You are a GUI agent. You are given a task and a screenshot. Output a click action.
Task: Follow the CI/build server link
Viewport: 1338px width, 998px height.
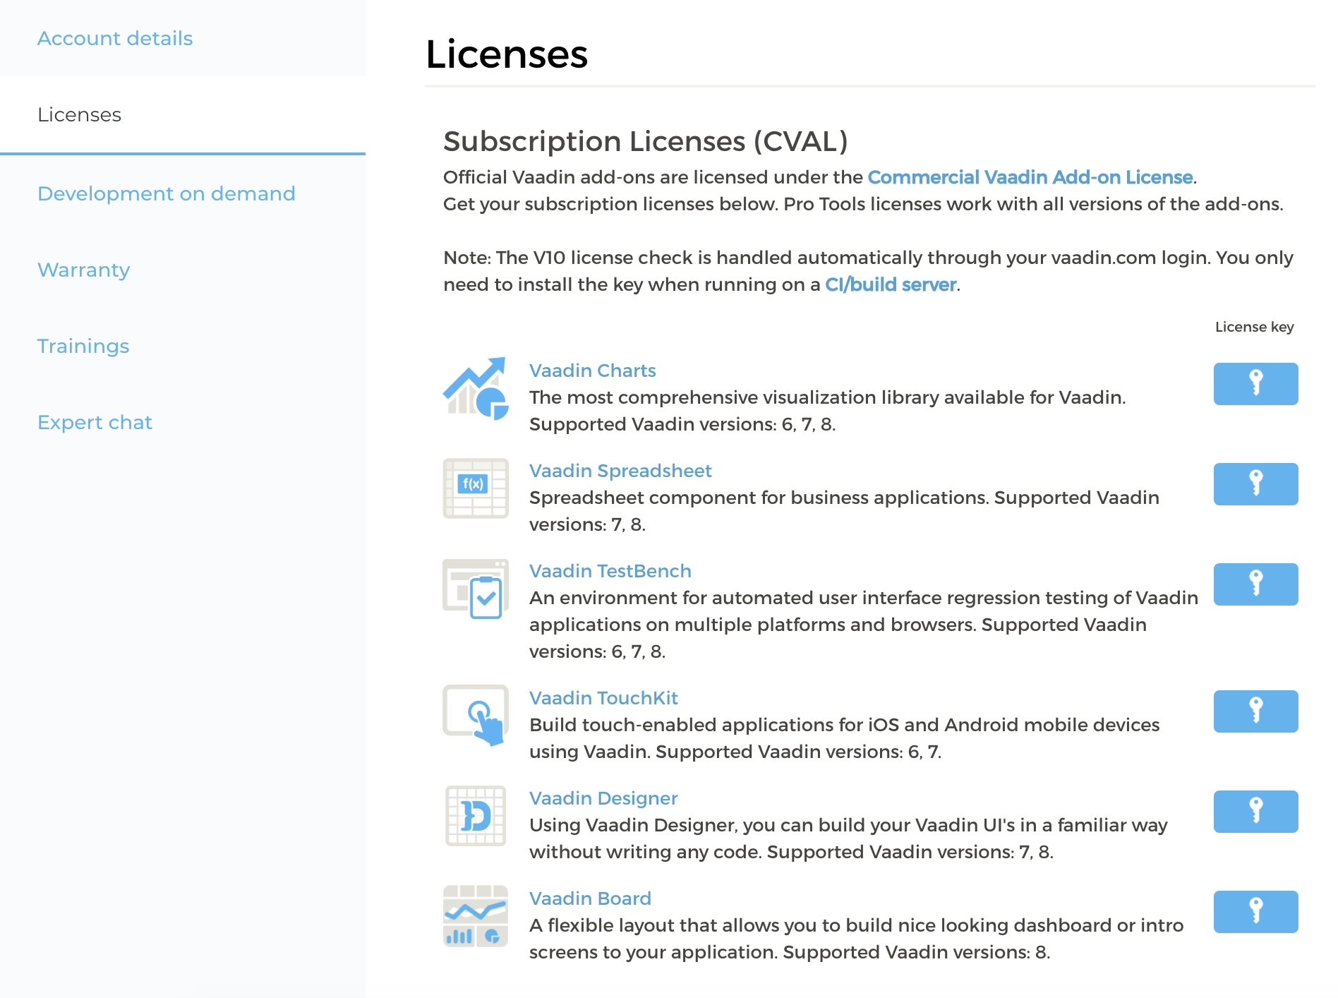[891, 284]
